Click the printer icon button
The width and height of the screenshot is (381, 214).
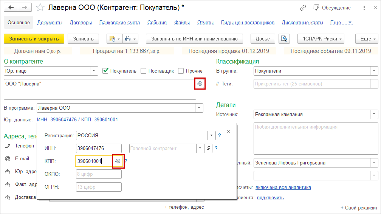click(128, 39)
